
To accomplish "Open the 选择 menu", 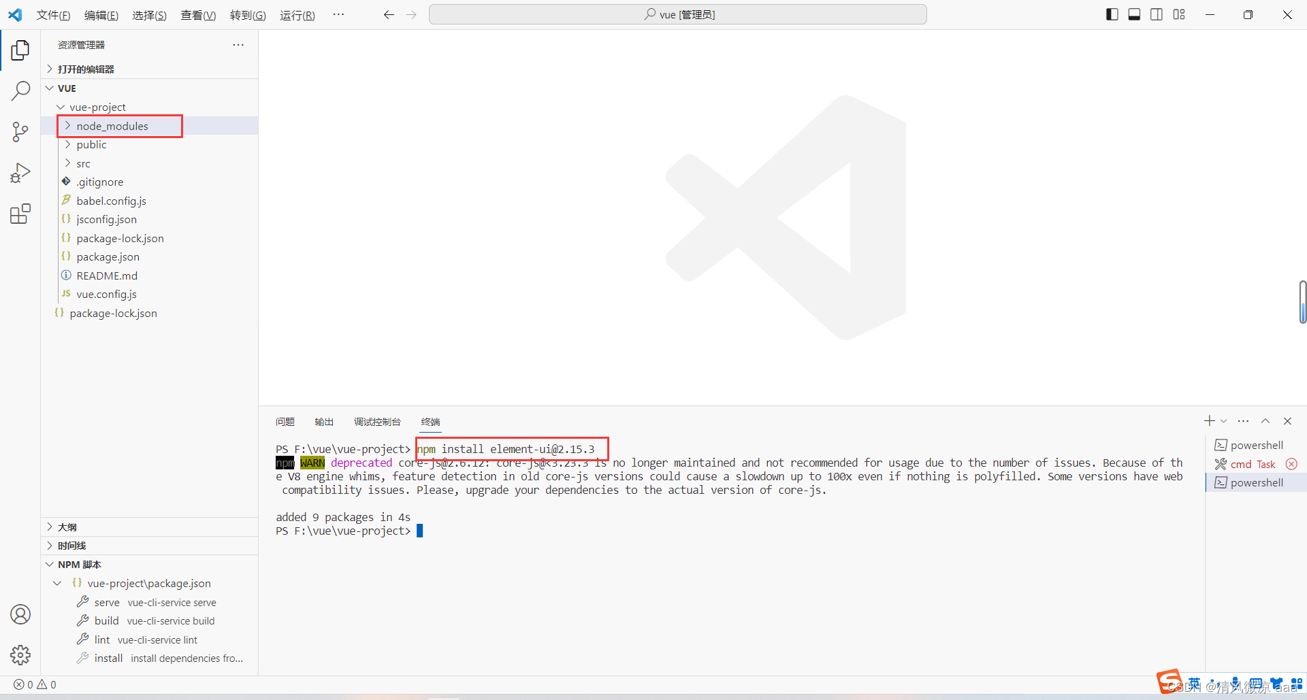I will [150, 15].
